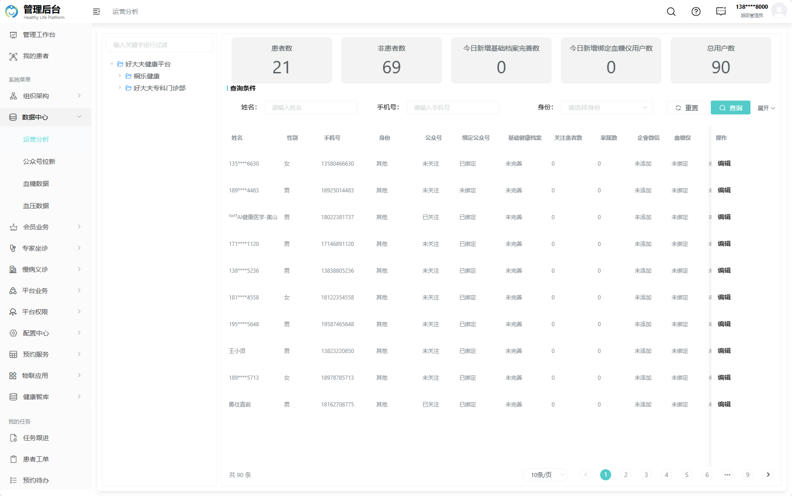The width and height of the screenshot is (792, 496).
Task: Open the search icon in header
Action: pyautogui.click(x=671, y=12)
